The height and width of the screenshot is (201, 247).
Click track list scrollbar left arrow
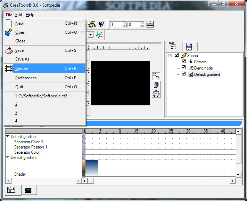(x=8, y=181)
